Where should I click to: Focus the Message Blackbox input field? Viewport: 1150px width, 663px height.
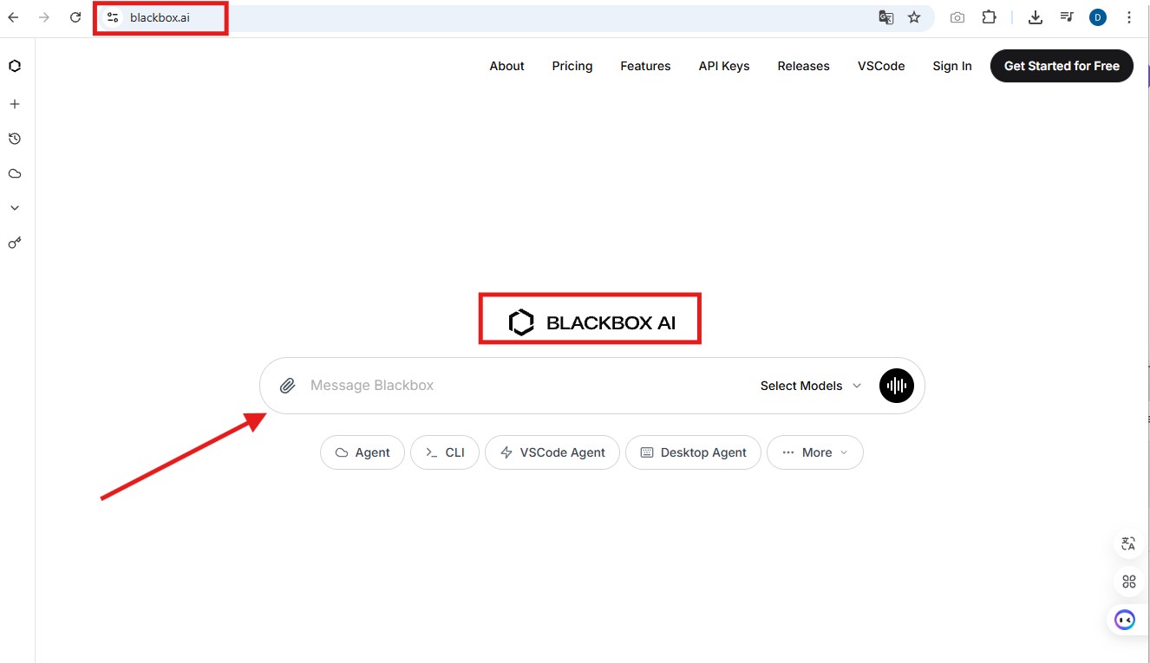pos(520,386)
